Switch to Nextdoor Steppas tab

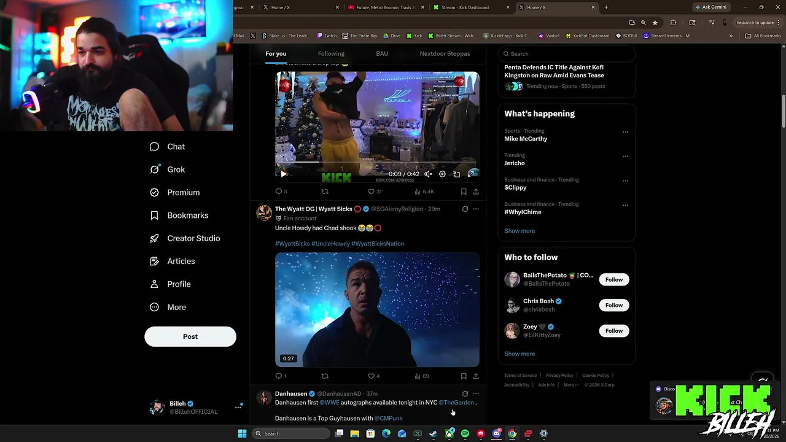point(445,53)
